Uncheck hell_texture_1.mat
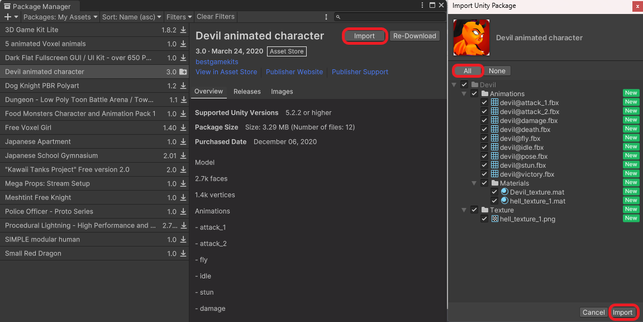643x322 pixels. click(494, 201)
